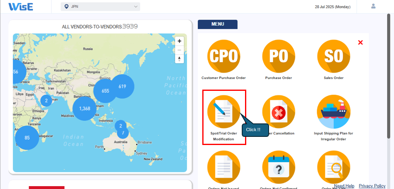Open the Orders Not Confirmed calendar icon
The width and height of the screenshot is (394, 189).
(278, 167)
